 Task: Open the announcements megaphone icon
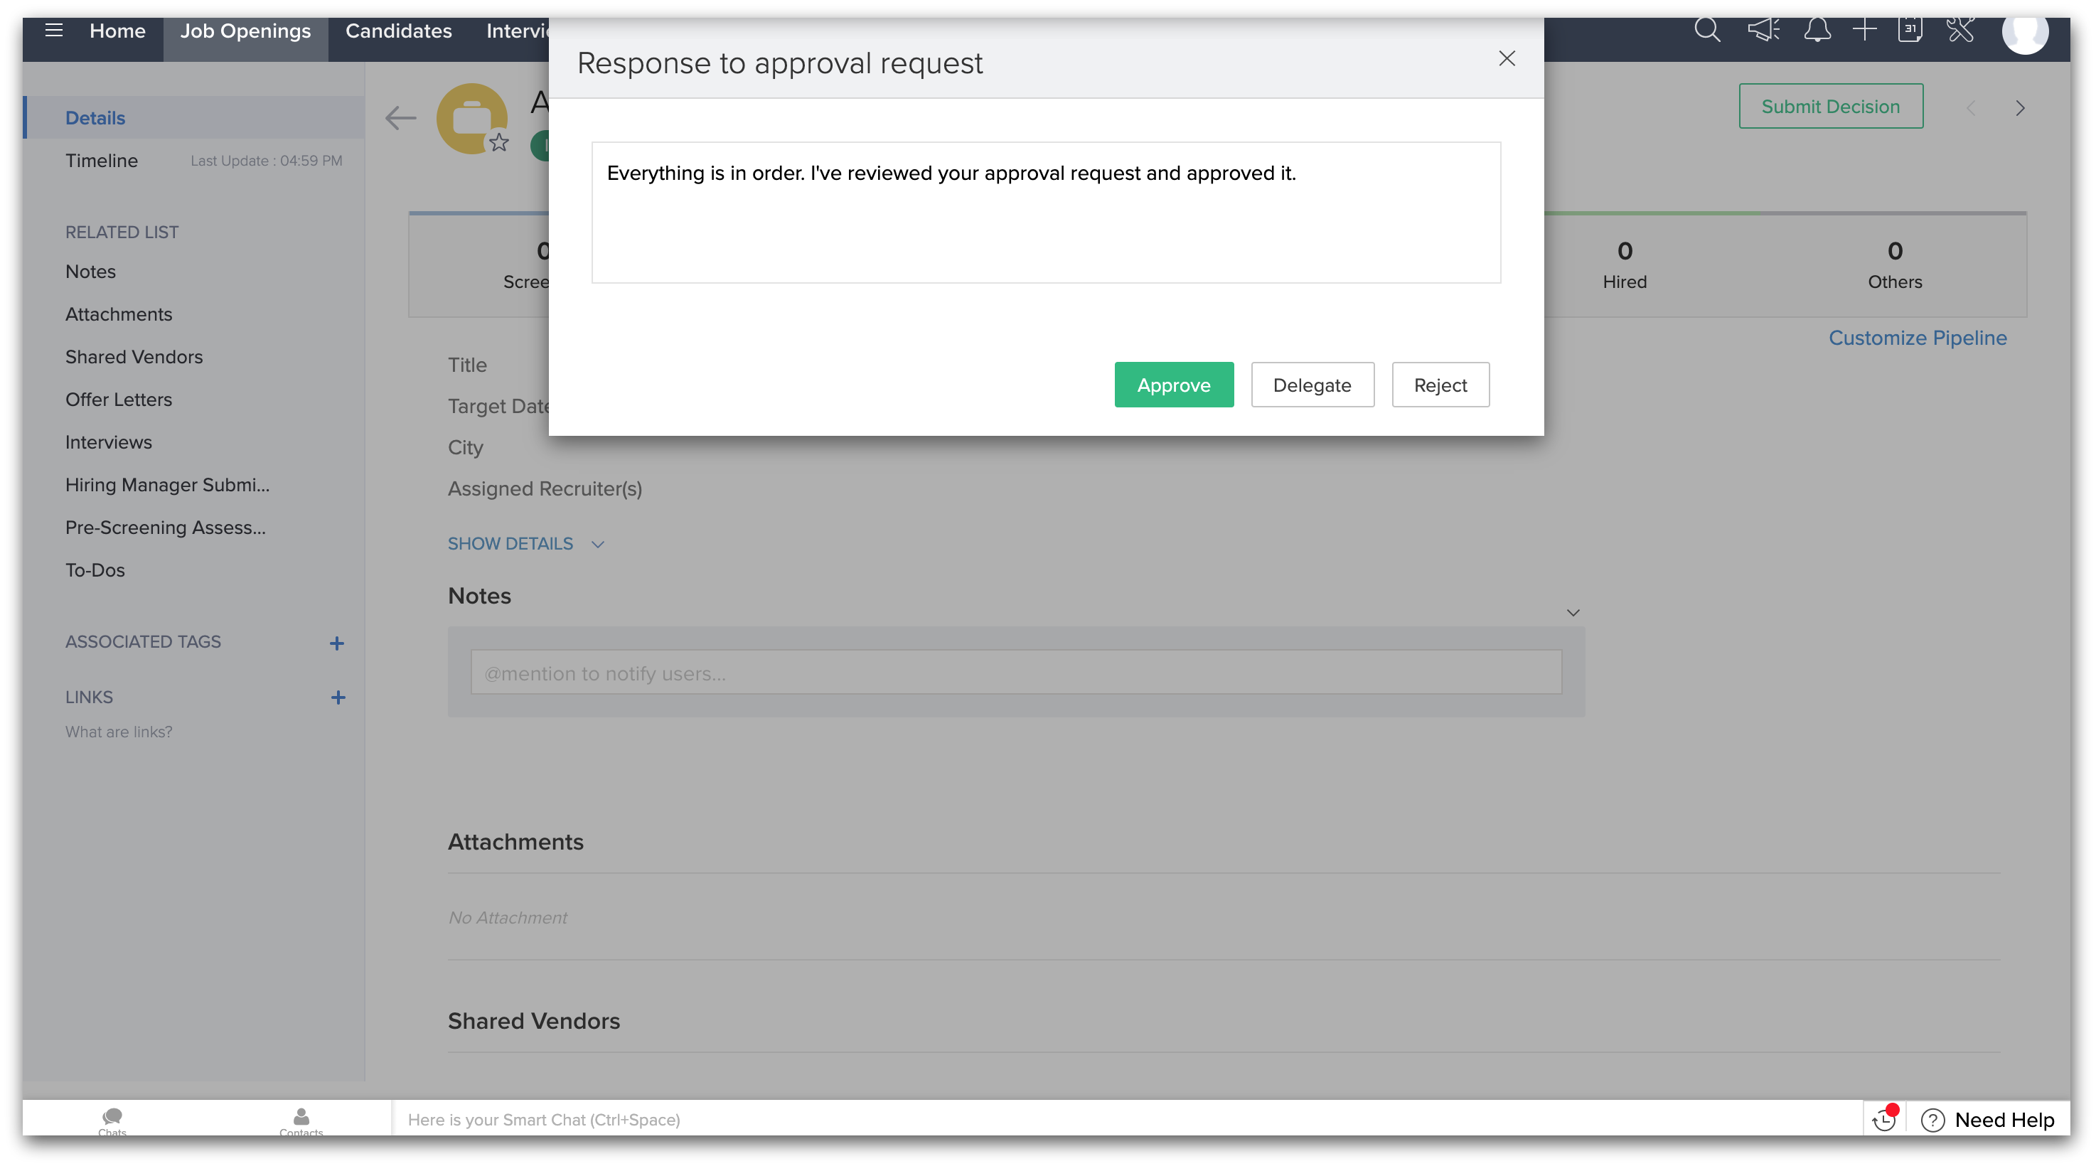[1763, 31]
